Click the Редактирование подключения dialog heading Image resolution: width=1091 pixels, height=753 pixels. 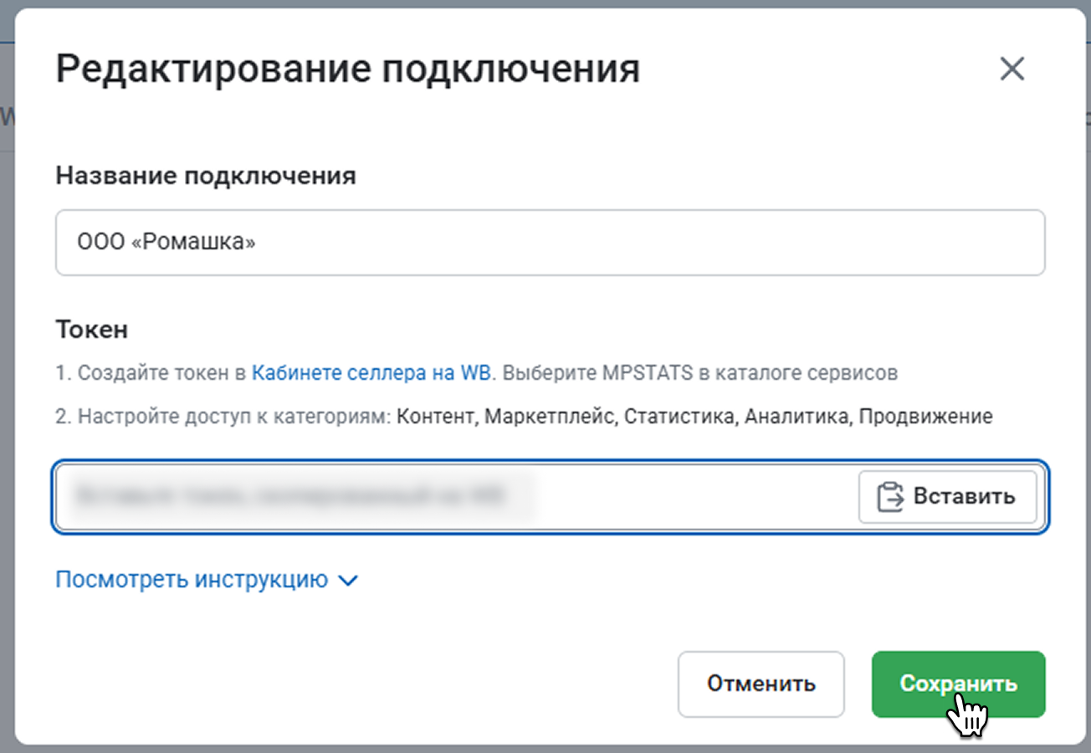pyautogui.click(x=347, y=69)
